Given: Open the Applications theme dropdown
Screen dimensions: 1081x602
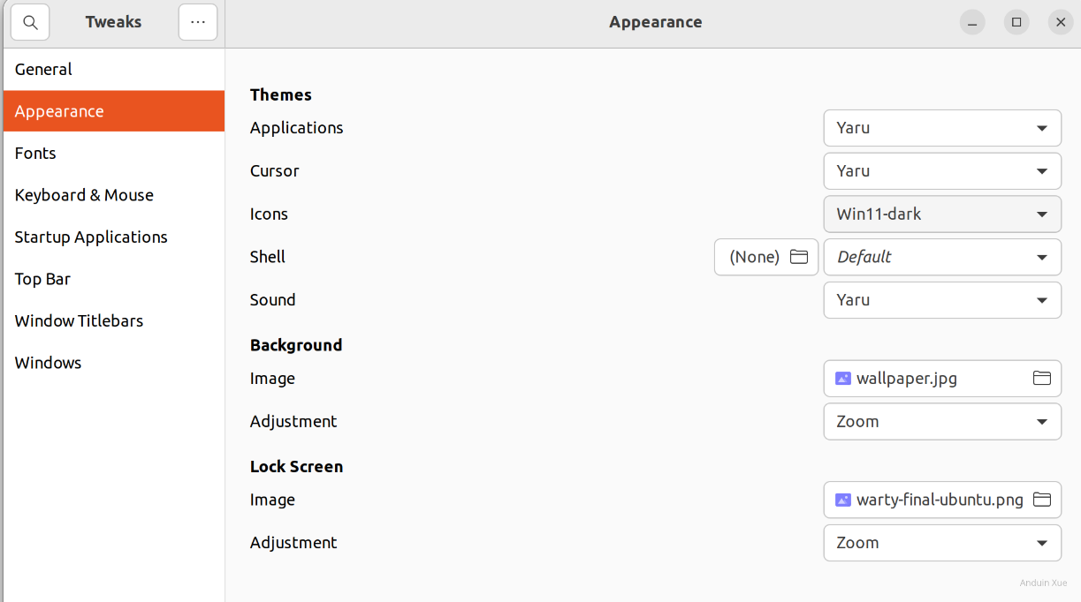Looking at the screenshot, I should 942,128.
